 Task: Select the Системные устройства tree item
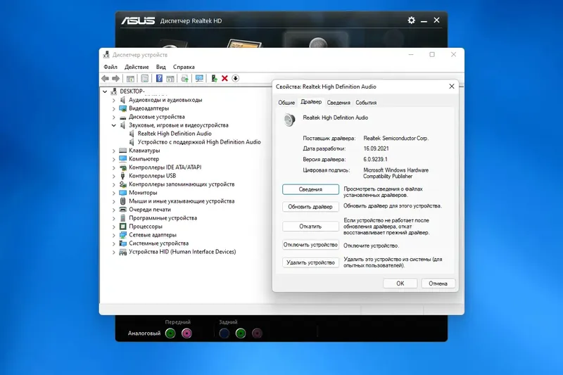[x=159, y=243]
